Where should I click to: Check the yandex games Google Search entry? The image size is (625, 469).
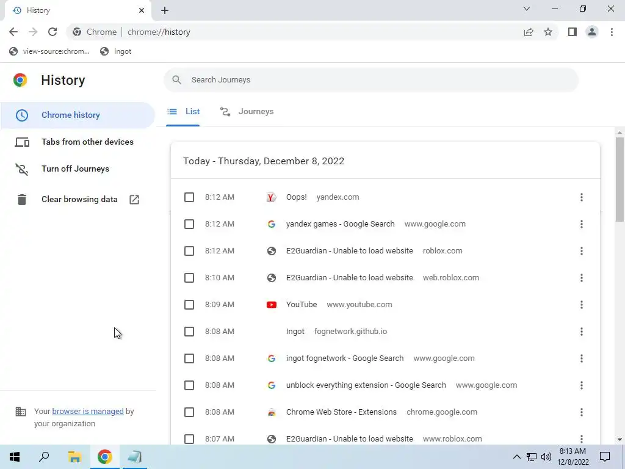pos(189,224)
